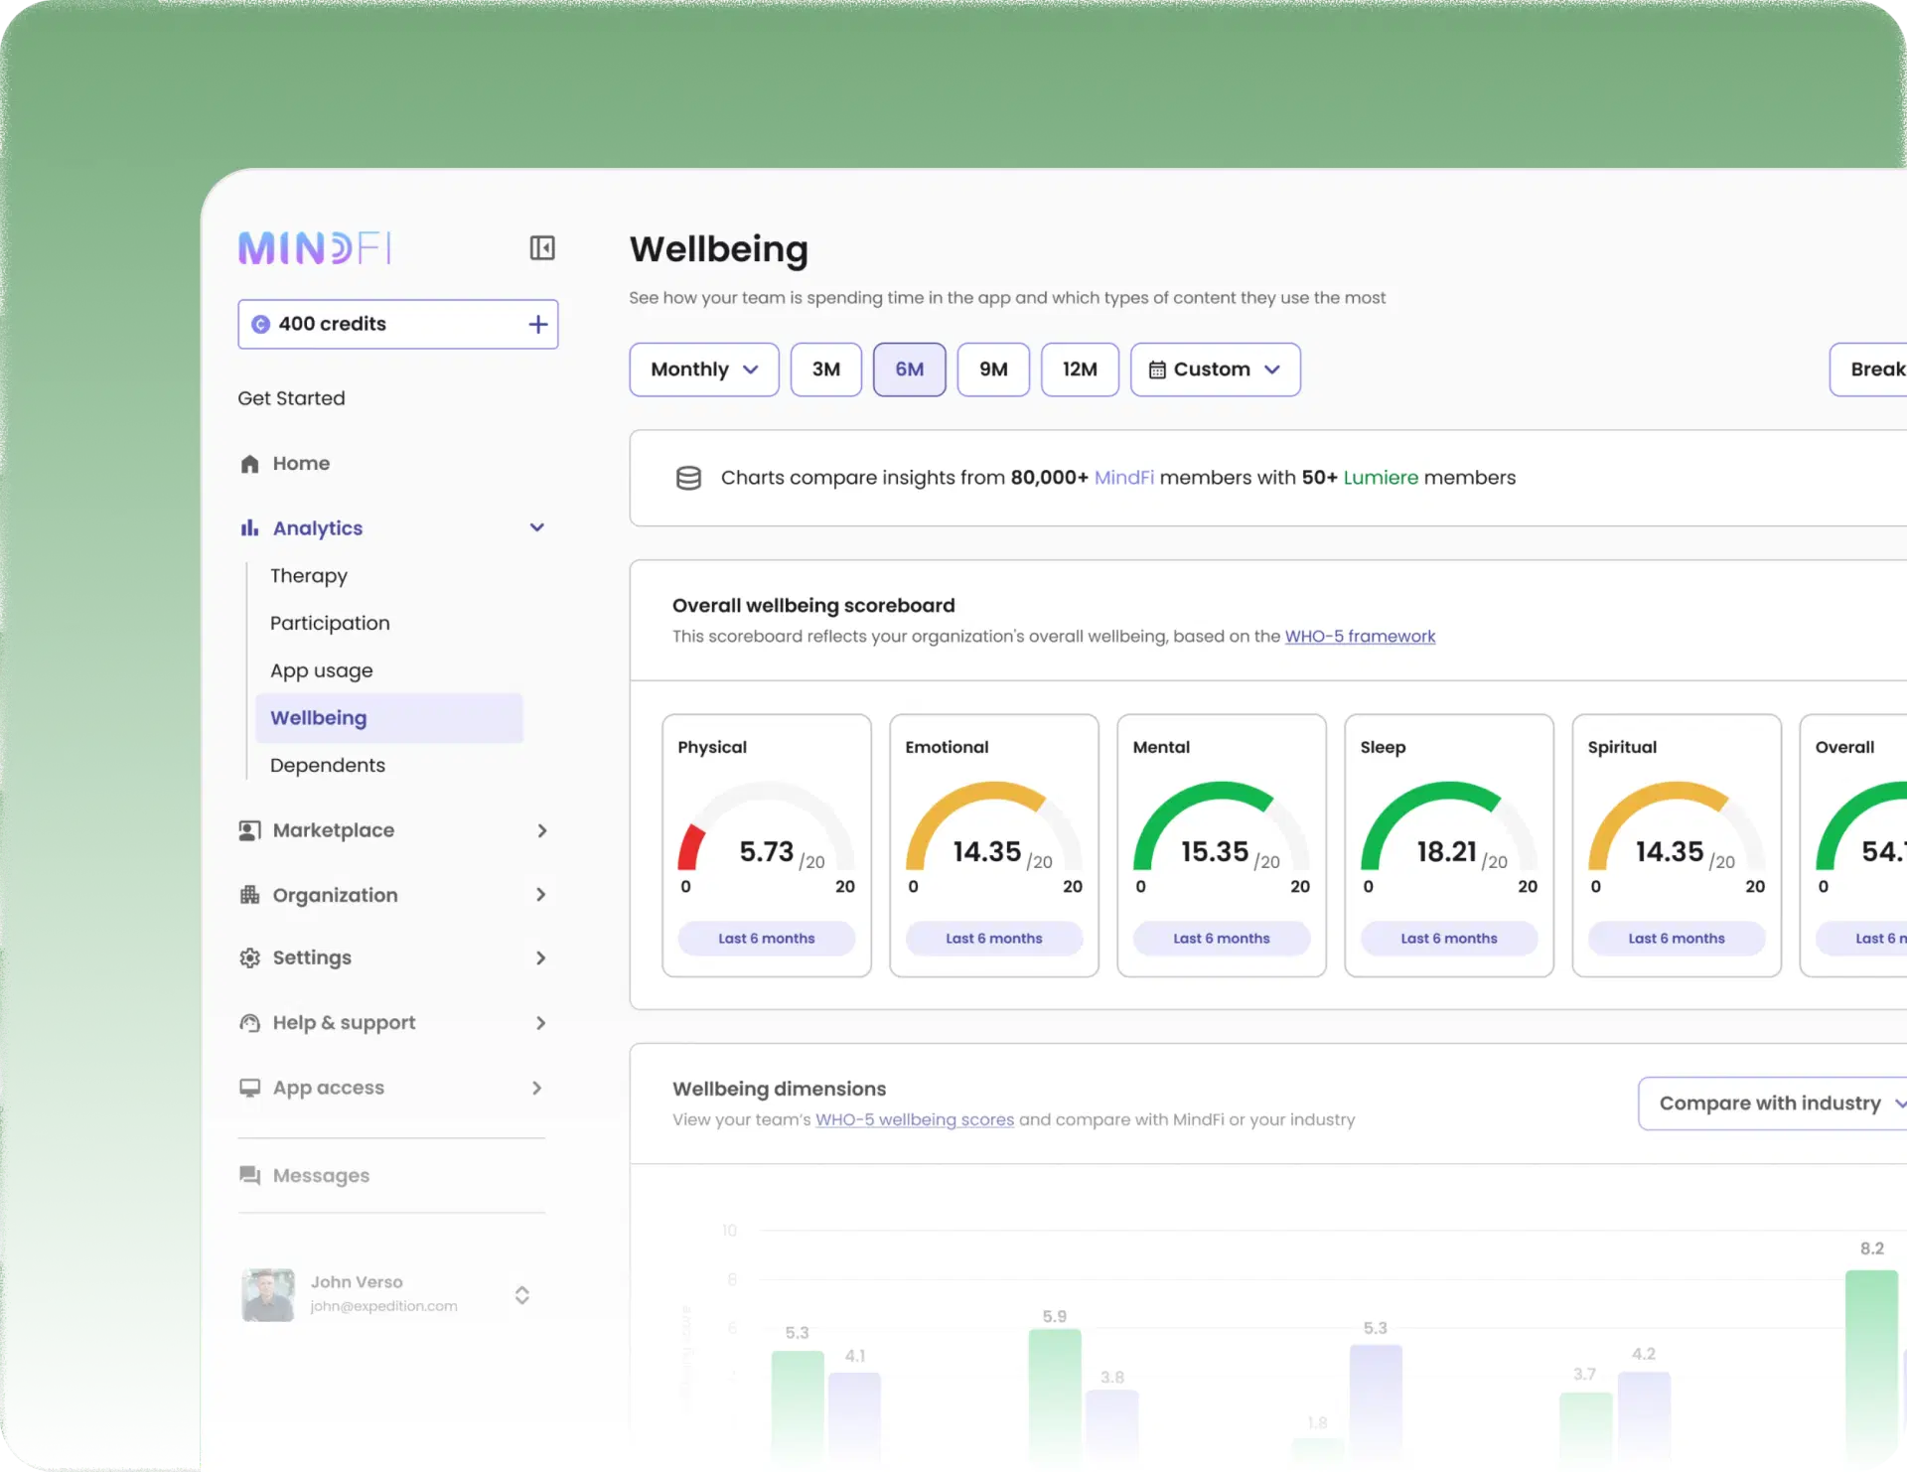Click the green 5.9 chart bar
The width and height of the screenshot is (1907, 1472).
click(x=1055, y=1396)
